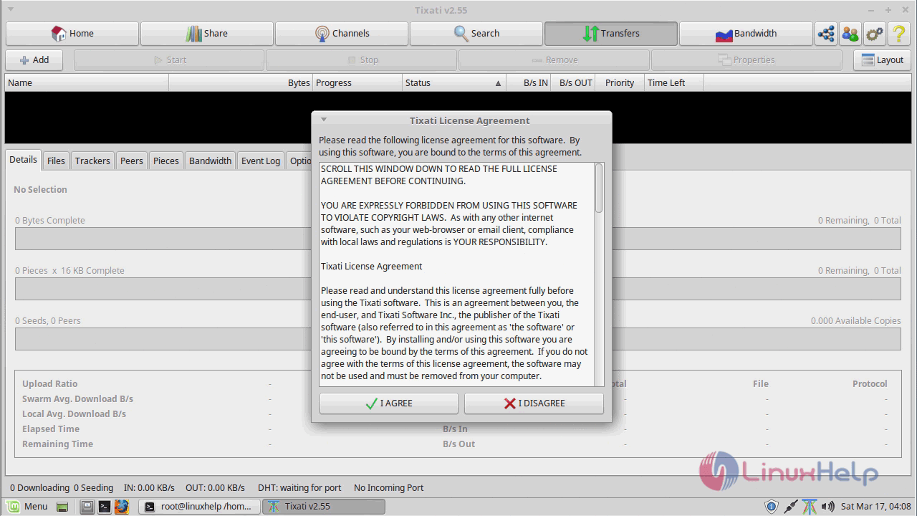This screenshot has height=516, width=917.
Task: Open the Channels section
Action: coord(342,34)
